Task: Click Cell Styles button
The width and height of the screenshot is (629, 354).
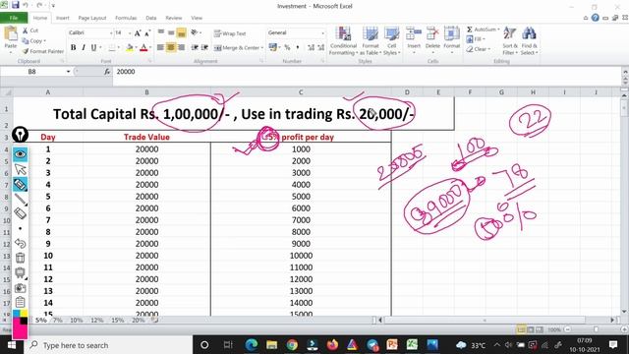Action: pos(391,40)
